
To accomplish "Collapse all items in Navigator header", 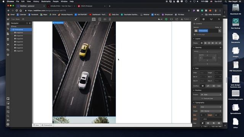I will coord(27,23).
